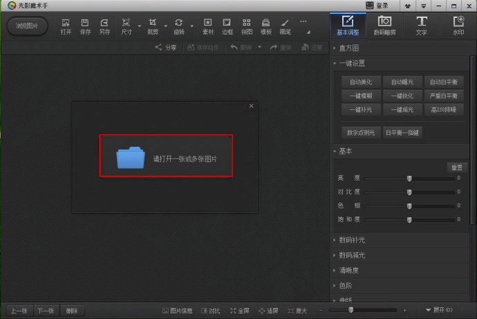477x319 pixels.
Task: Click the 自动美化 button
Action: tap(361, 82)
